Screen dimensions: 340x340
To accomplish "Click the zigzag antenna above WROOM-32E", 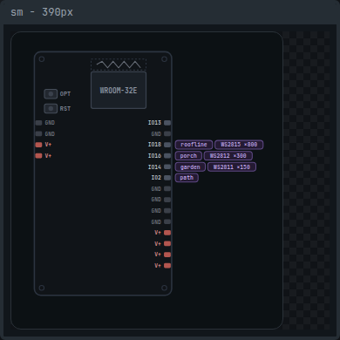I will click(x=119, y=65).
